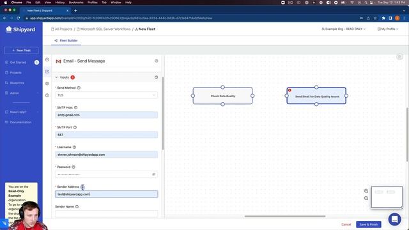
Task: Focus the SMTP Port field
Action: click(106, 135)
